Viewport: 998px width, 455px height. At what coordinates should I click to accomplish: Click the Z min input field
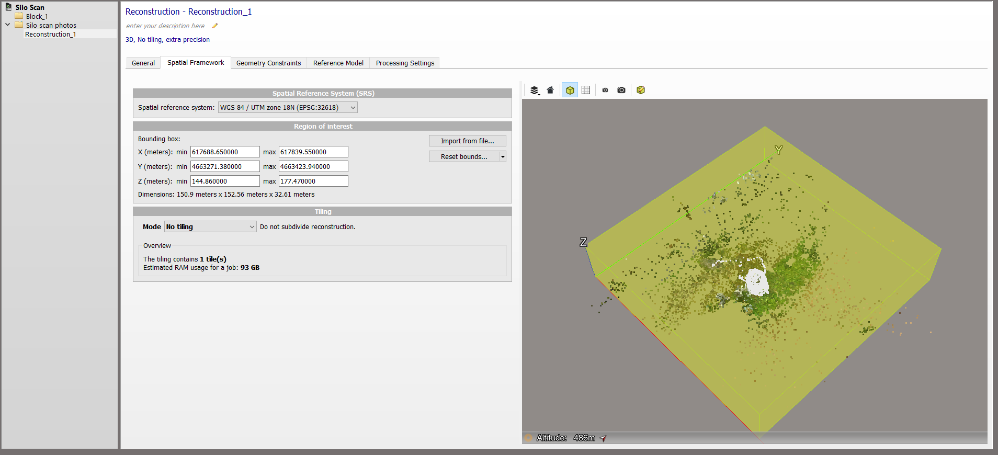pos(225,181)
